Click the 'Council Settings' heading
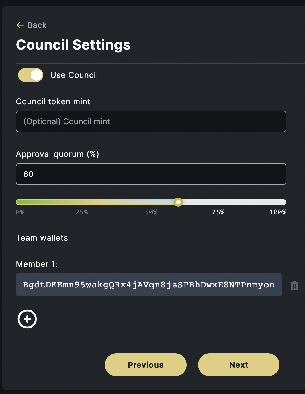This screenshot has height=394, width=305. (x=73, y=45)
